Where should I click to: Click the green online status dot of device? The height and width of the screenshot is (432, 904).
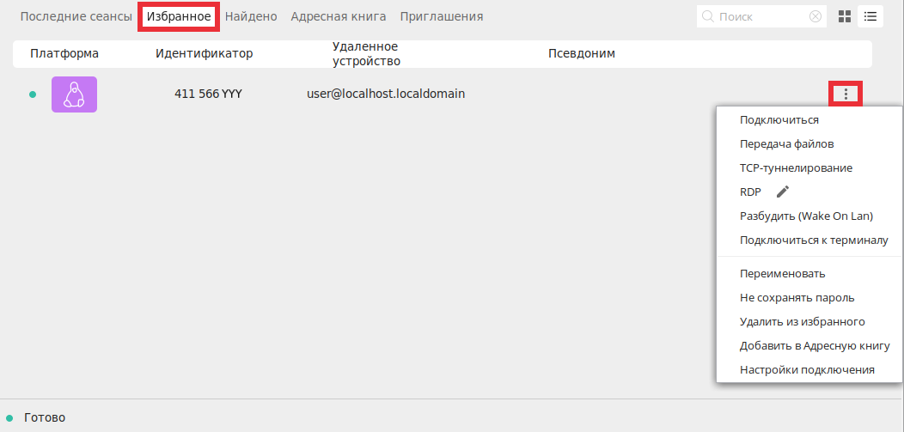(33, 94)
